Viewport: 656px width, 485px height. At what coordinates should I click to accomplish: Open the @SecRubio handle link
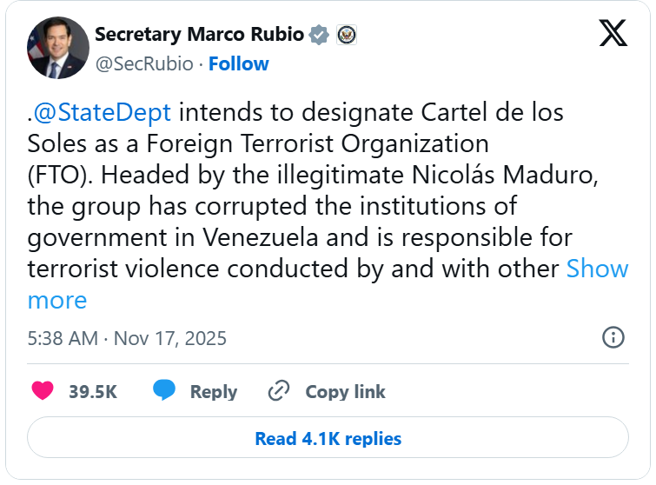pos(145,63)
